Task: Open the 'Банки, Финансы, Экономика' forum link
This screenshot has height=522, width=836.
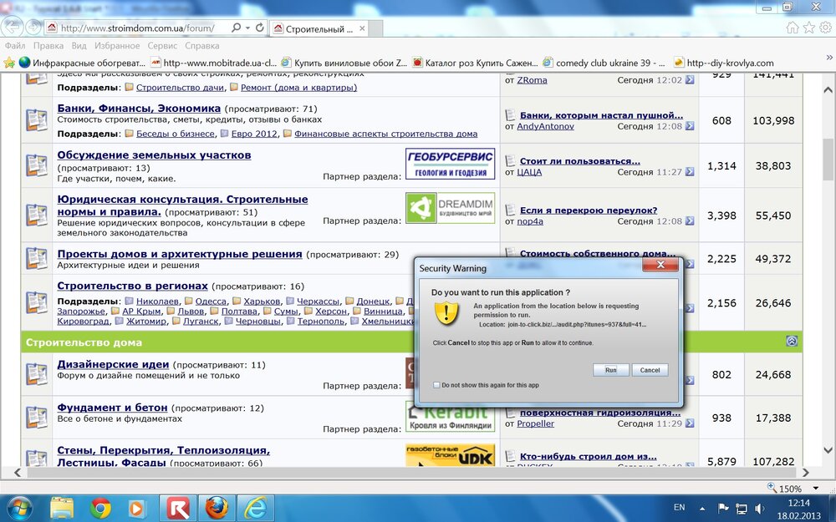Action: 139,109
